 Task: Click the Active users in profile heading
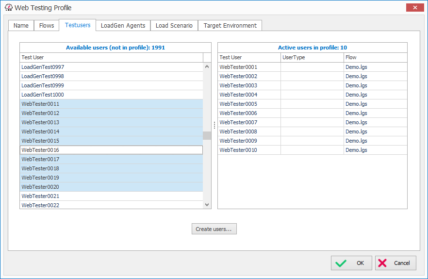(x=313, y=48)
